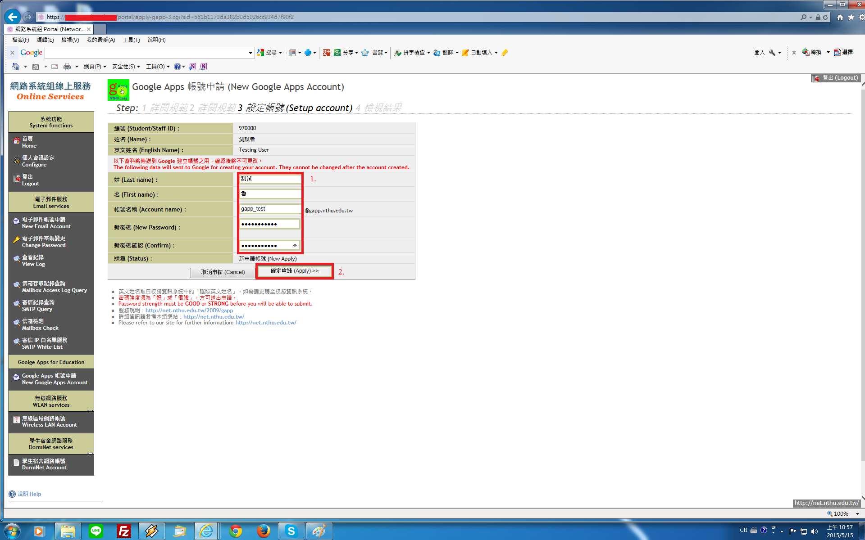Click the home icon in command bar
Screen dimensions: 865x540
point(16,67)
